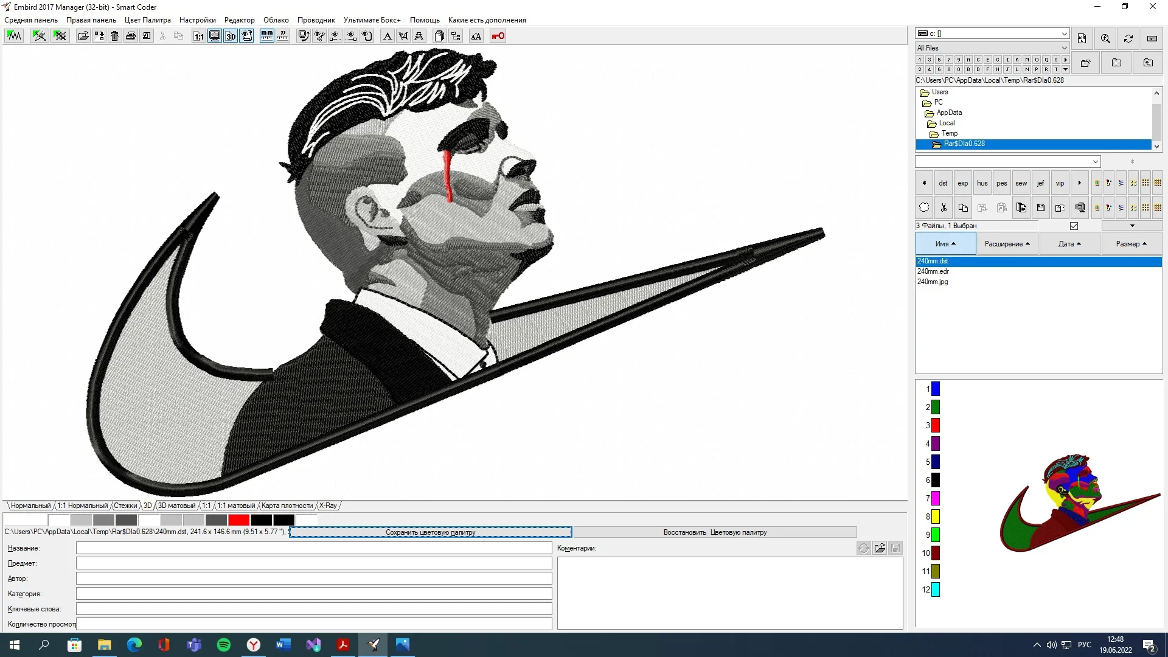
Task: Click the printer icon in the toolbar
Action: 130,36
